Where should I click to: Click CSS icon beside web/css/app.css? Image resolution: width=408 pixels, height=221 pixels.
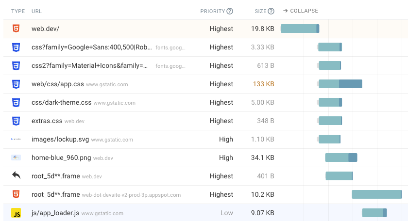click(16, 84)
